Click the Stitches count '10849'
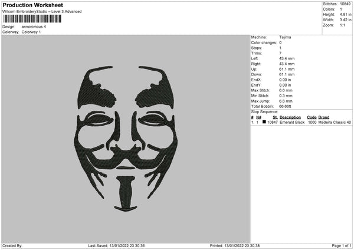Viewport: 354px width, 250px height. [345, 4]
